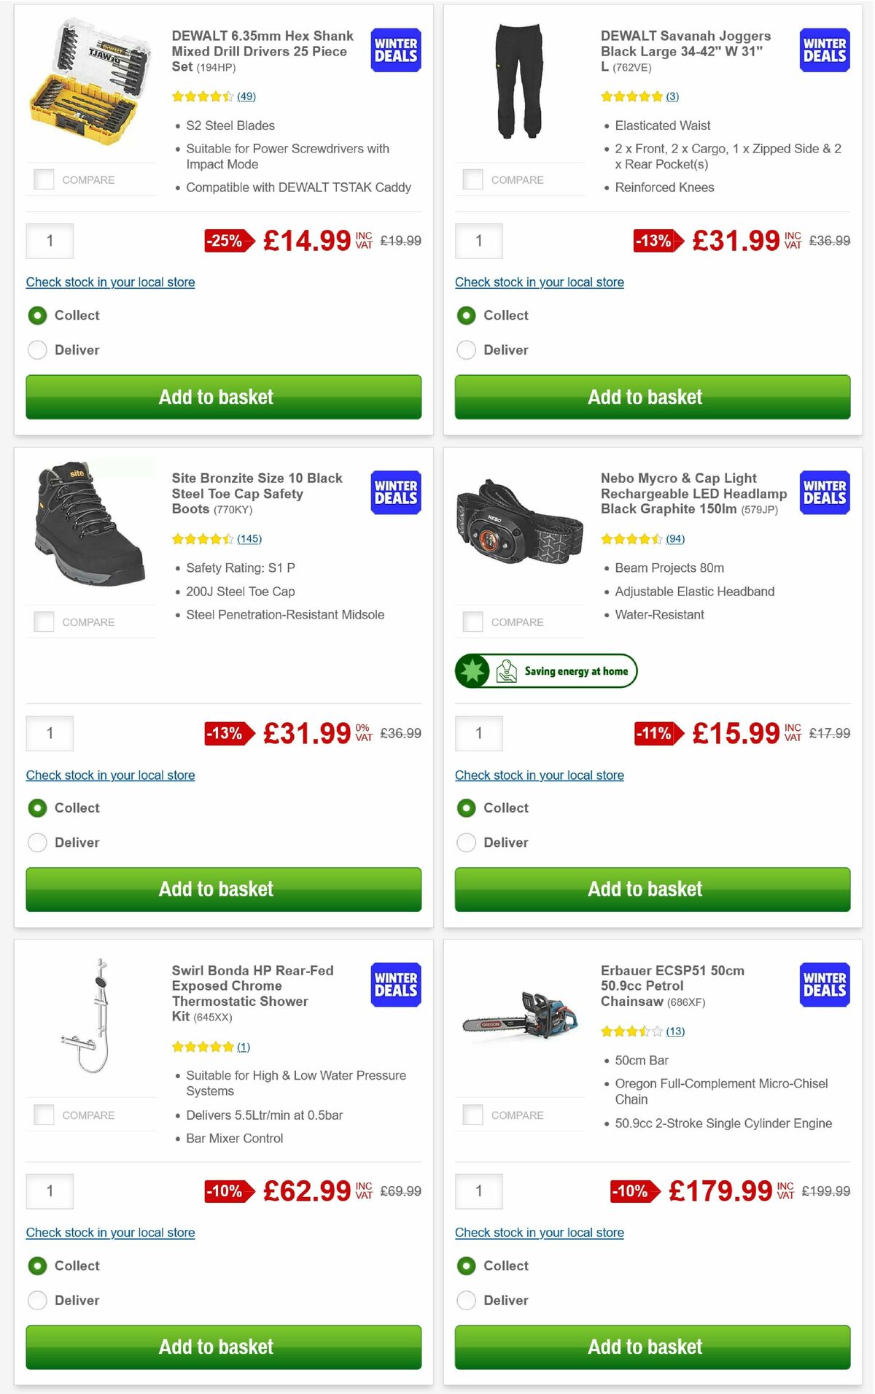Click the -11% discount flag on the headlamp
The image size is (875, 1394).
point(656,732)
